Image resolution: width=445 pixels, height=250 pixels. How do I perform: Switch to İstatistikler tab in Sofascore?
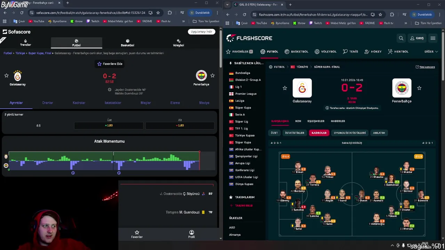pyautogui.click(x=113, y=103)
